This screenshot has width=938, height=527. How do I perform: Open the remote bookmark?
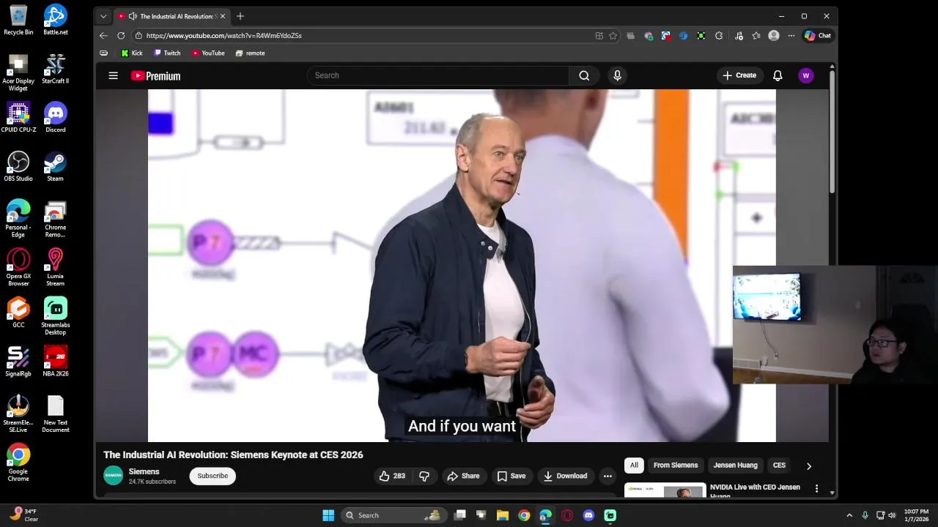point(250,53)
